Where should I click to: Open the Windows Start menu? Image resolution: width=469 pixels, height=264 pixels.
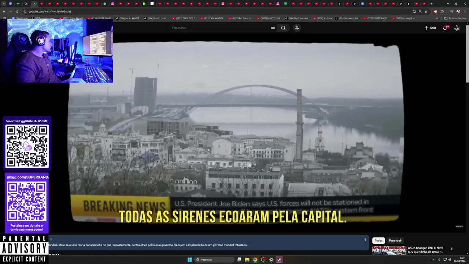point(189,260)
